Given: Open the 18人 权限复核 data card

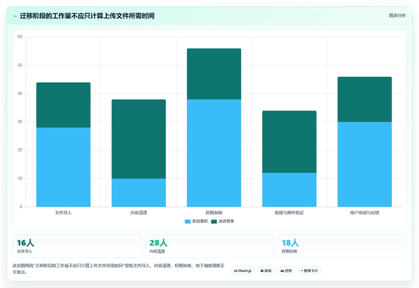Looking at the screenshot, I should coord(342,246).
